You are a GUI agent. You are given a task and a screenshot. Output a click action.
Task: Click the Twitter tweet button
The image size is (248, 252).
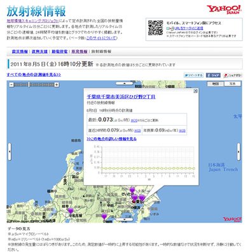[193, 75]
